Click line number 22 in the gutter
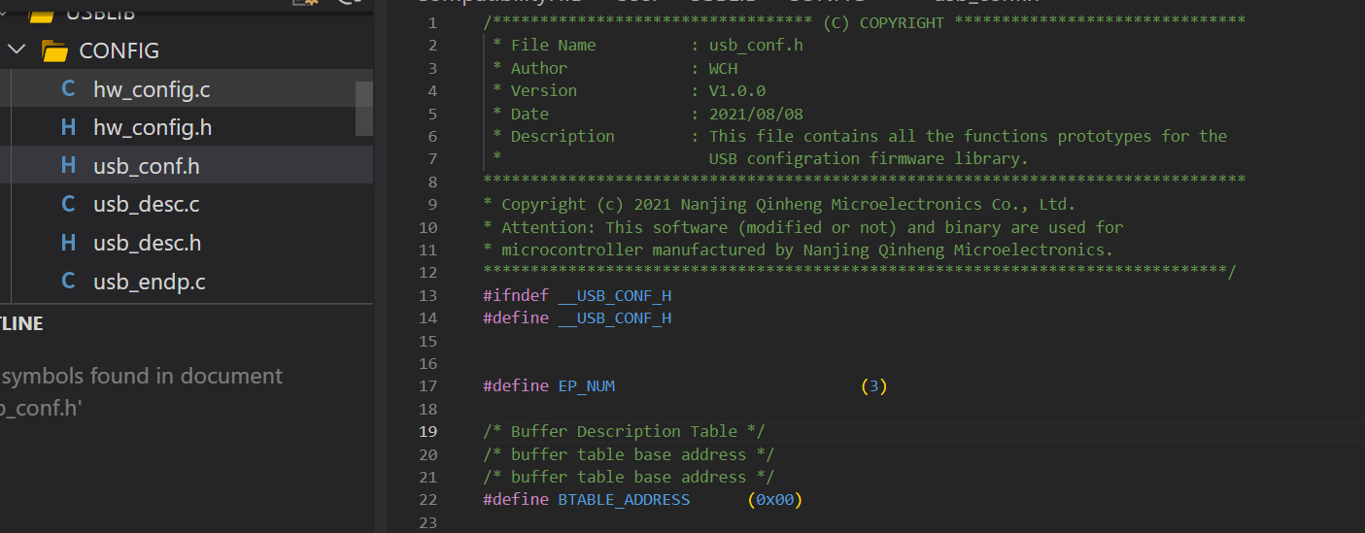 click(x=427, y=500)
